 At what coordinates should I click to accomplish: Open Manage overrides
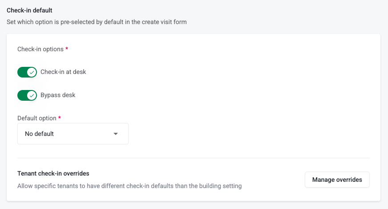pos(337,180)
